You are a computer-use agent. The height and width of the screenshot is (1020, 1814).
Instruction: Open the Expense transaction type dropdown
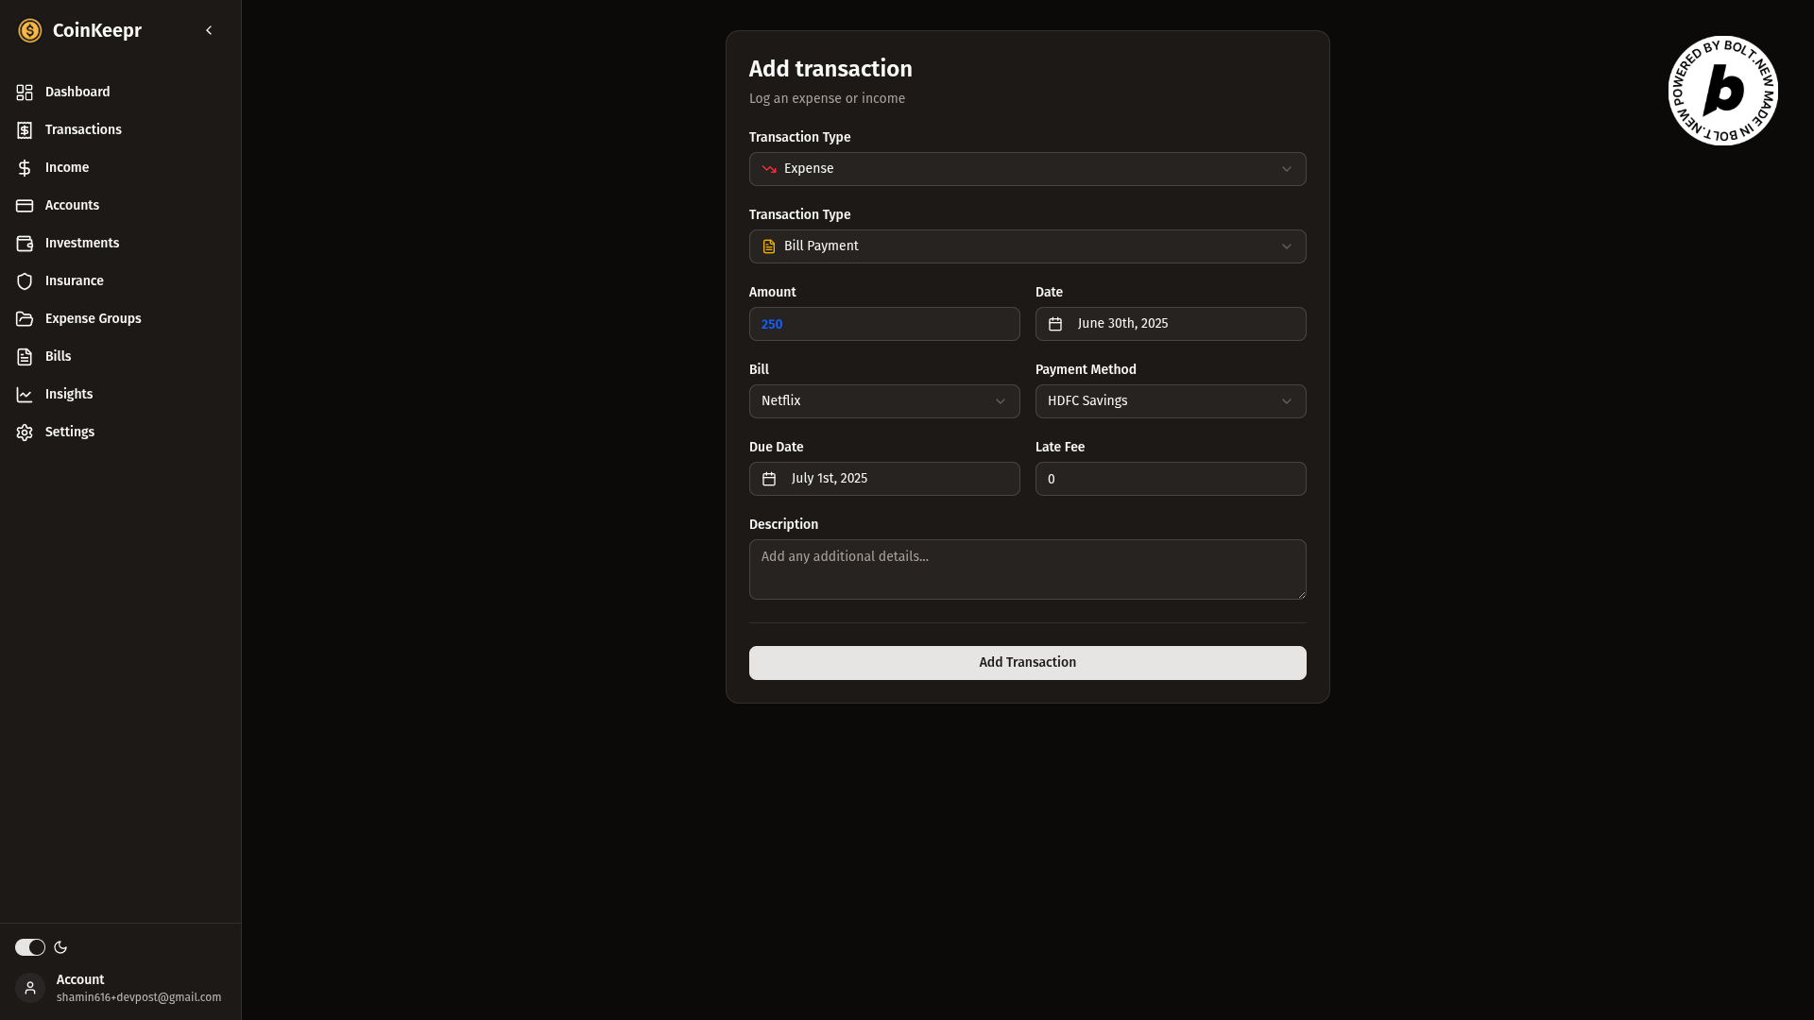click(1027, 169)
